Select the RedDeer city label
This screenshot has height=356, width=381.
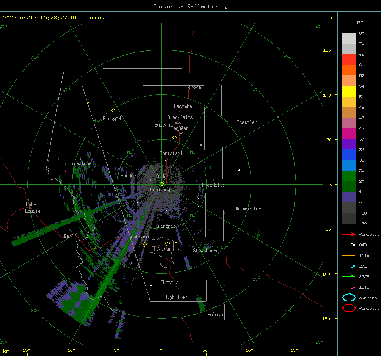(x=179, y=128)
